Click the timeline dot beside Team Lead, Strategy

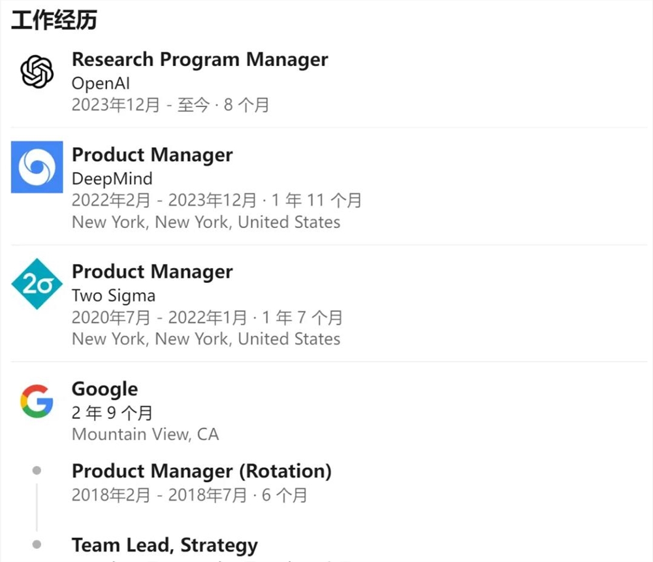(x=37, y=544)
